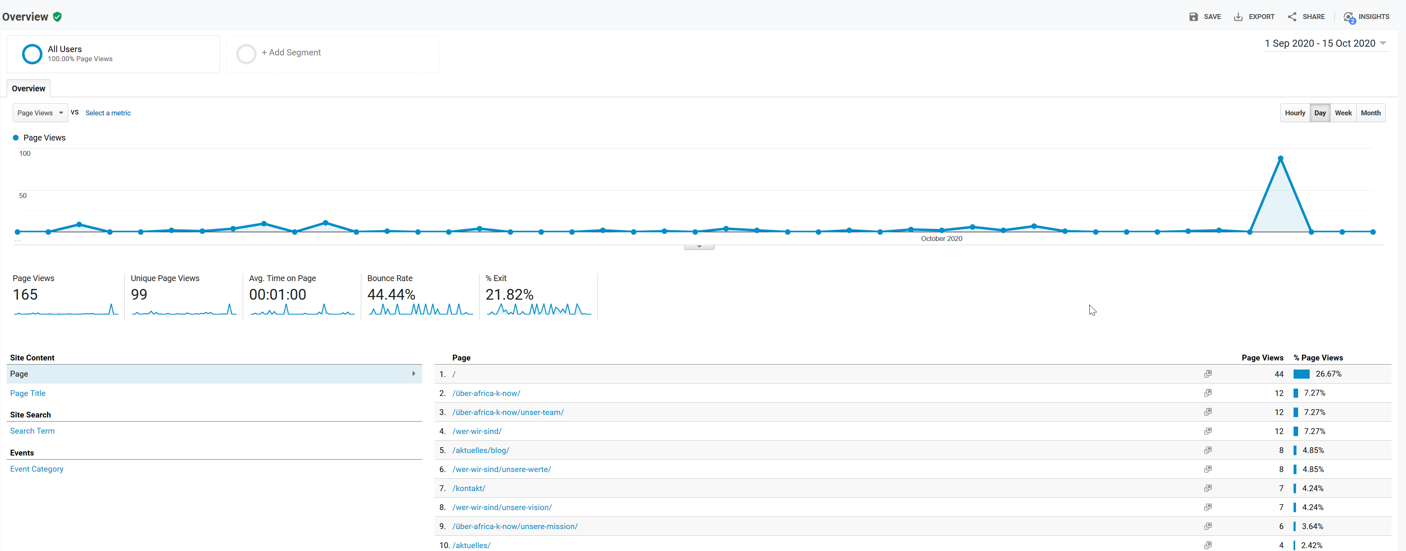Viewport: 1406px width, 551px height.
Task: Enable the Add Segment radio button
Action: [x=246, y=53]
